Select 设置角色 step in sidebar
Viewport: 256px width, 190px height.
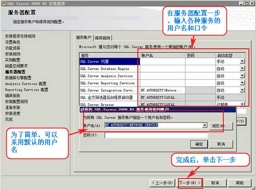coord(13,42)
